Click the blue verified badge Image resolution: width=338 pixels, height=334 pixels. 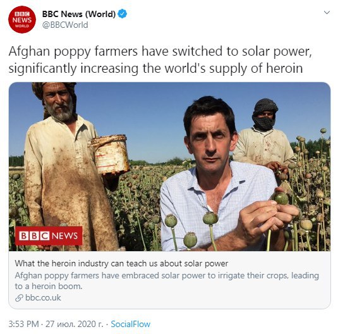point(122,14)
